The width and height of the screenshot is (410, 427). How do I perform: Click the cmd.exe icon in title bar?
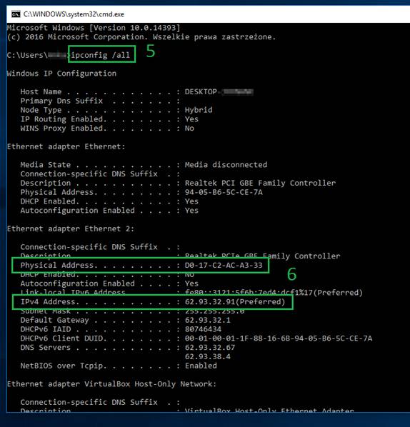[x=16, y=14]
